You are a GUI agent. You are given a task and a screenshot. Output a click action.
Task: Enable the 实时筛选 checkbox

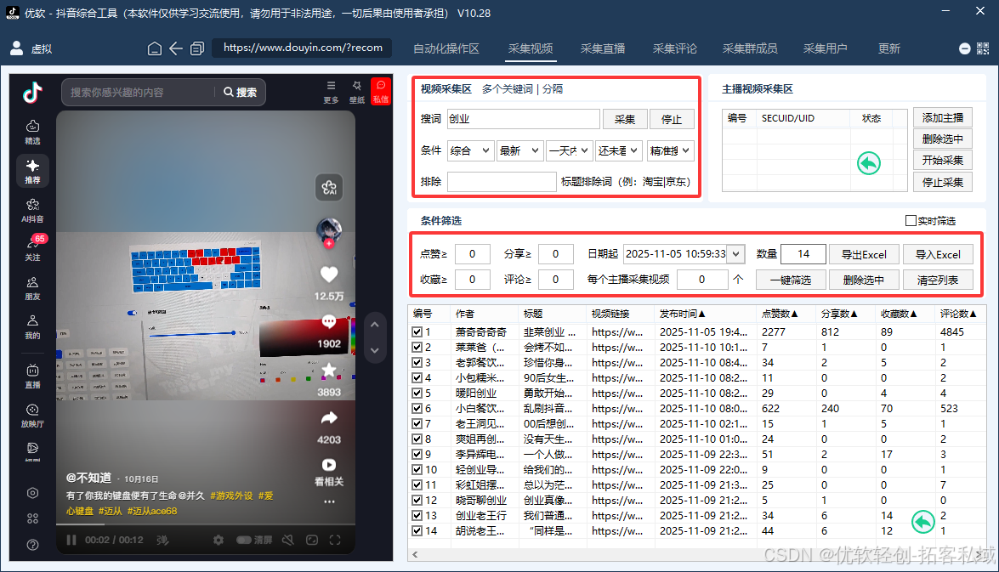tap(911, 220)
